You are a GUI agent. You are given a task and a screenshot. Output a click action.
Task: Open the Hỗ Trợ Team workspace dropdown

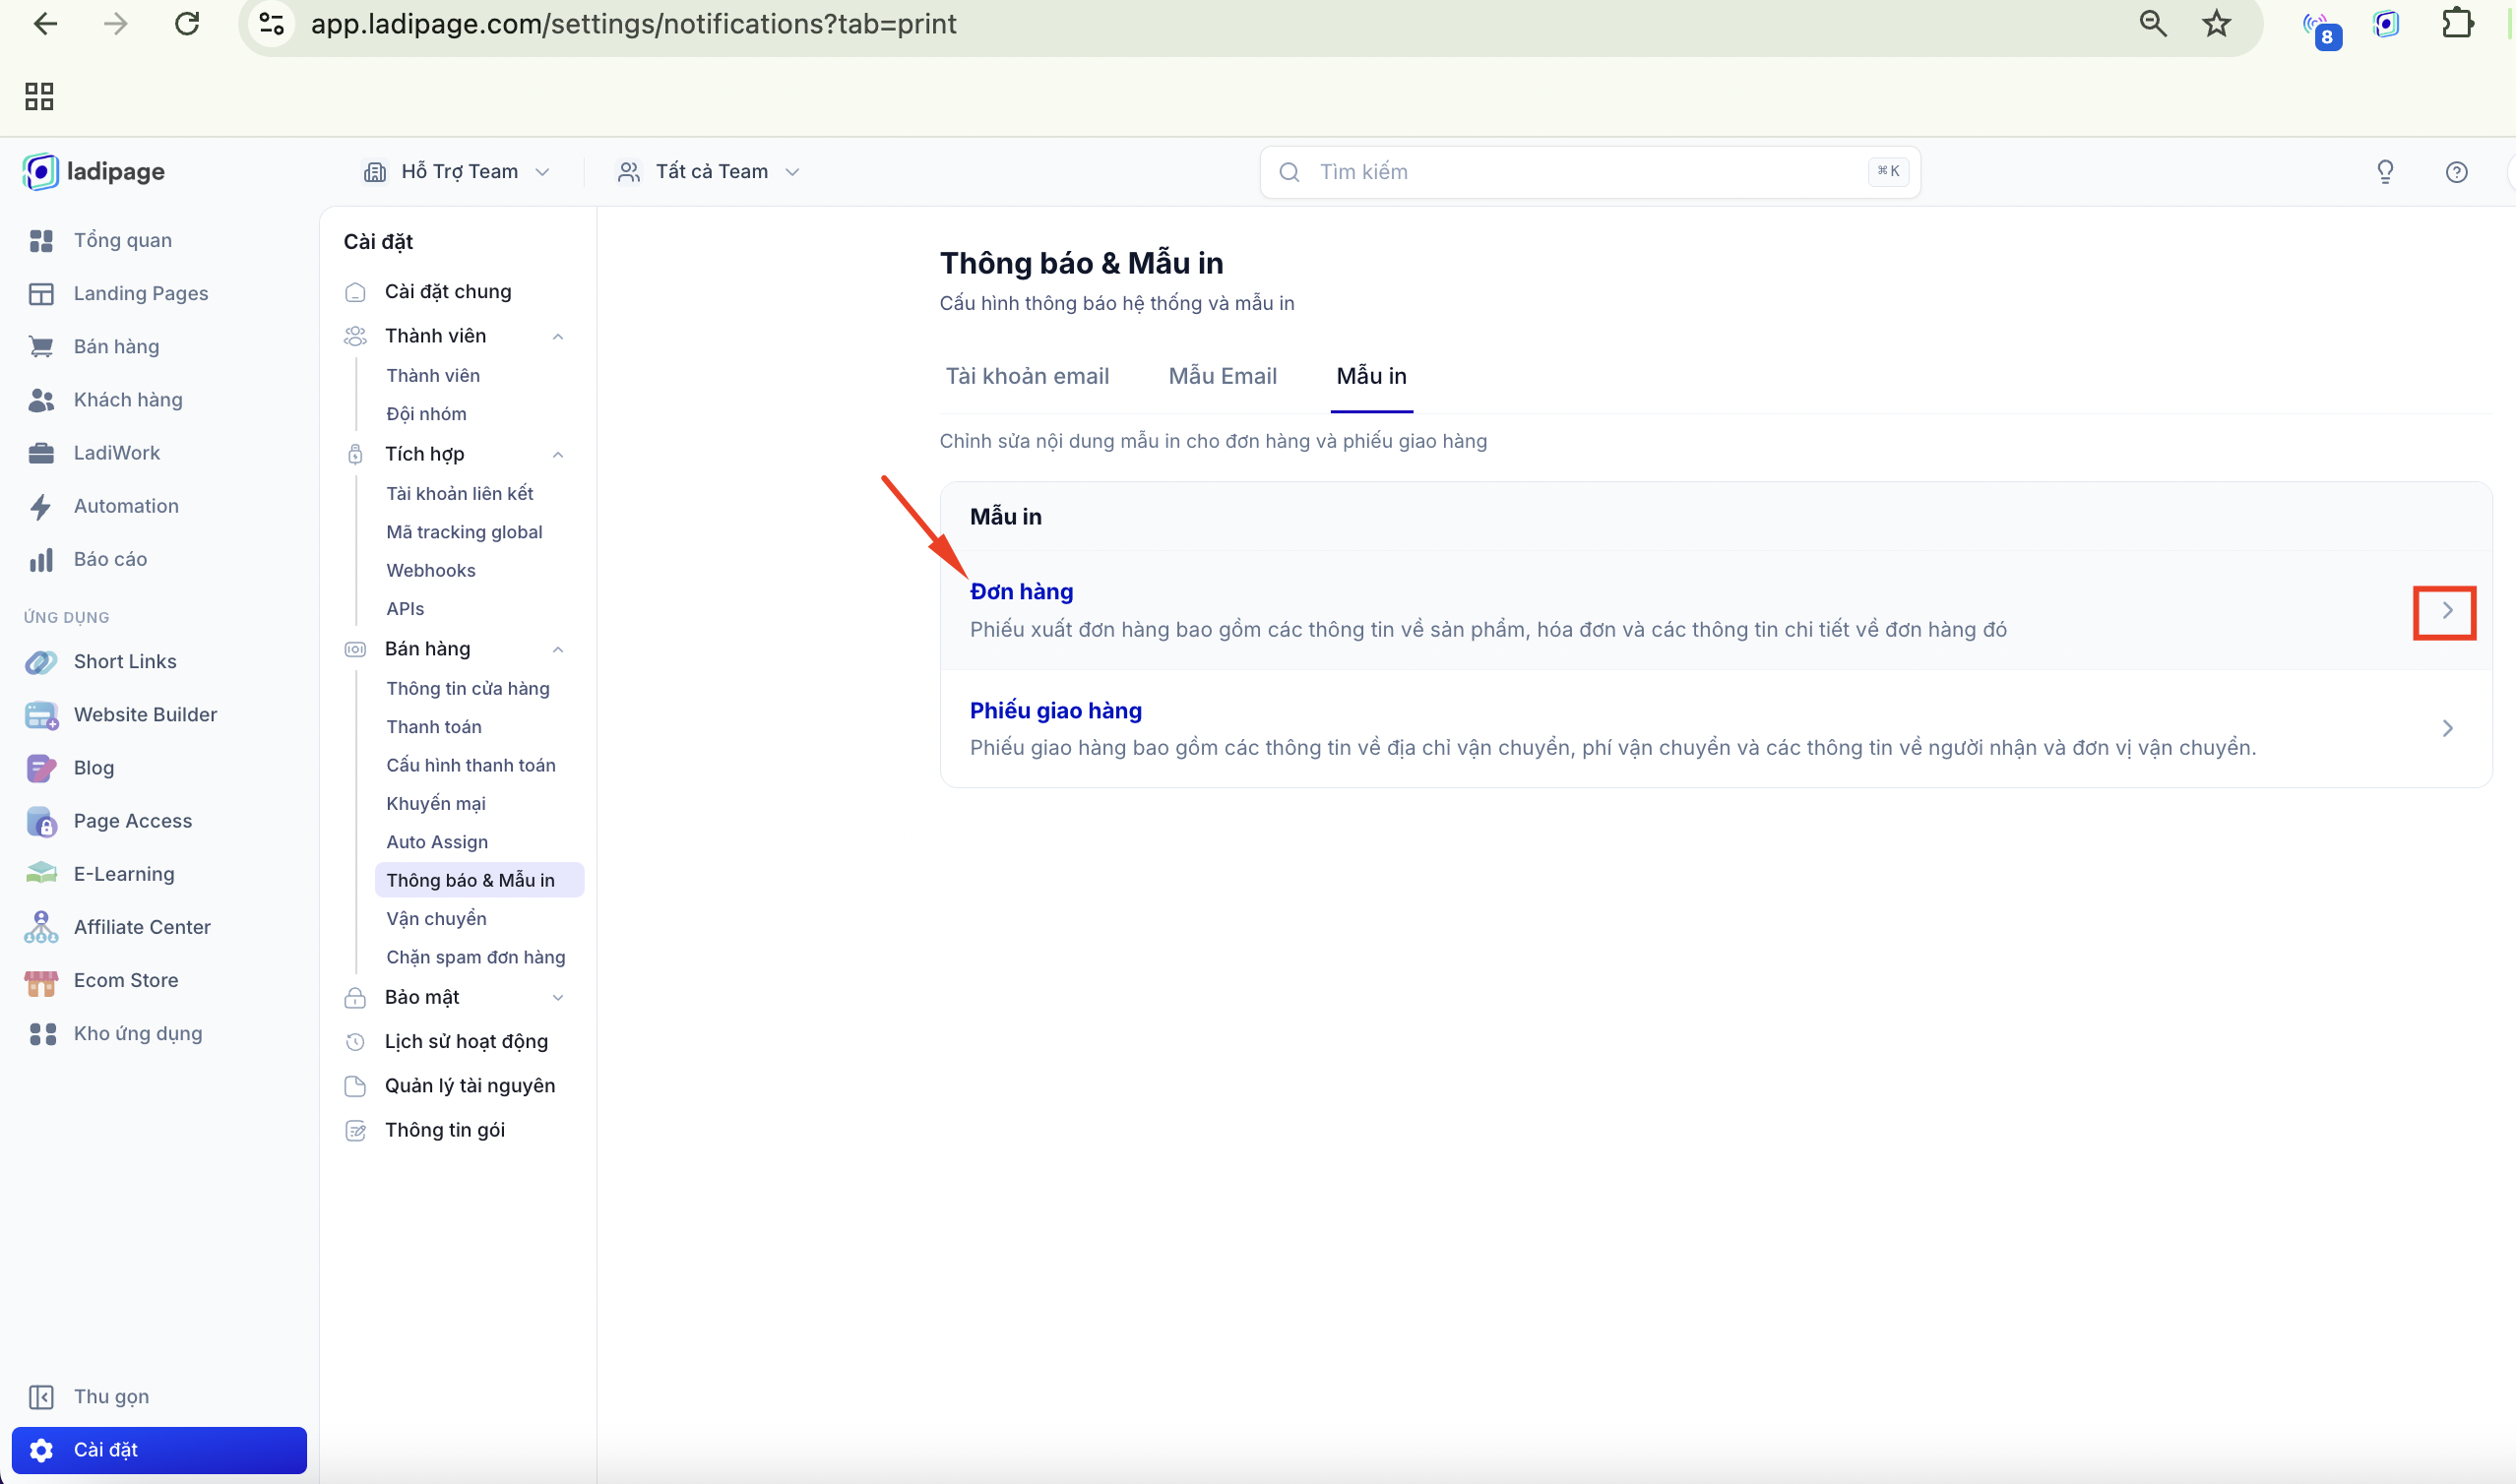tap(456, 171)
